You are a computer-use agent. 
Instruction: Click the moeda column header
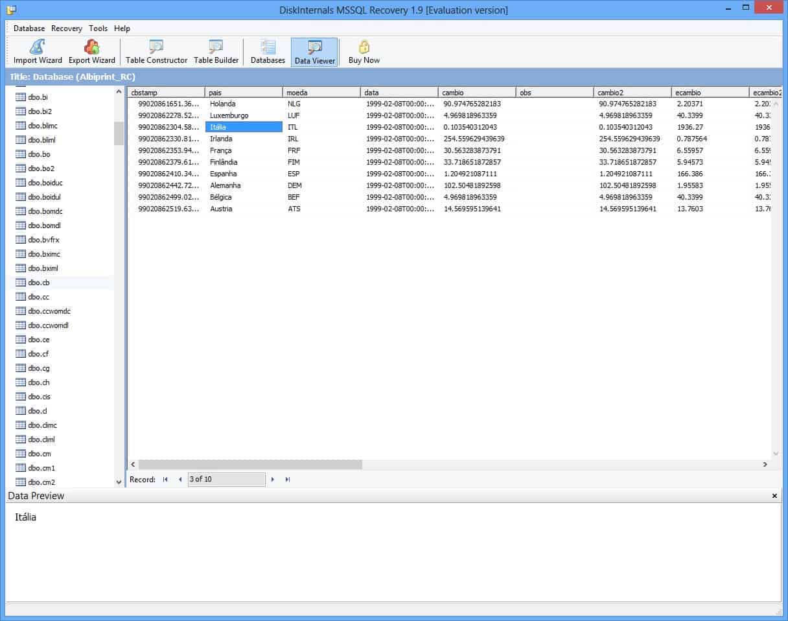click(321, 93)
